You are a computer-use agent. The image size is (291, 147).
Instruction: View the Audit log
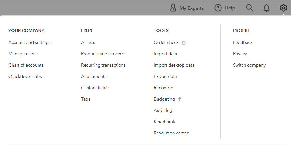pos(163,110)
